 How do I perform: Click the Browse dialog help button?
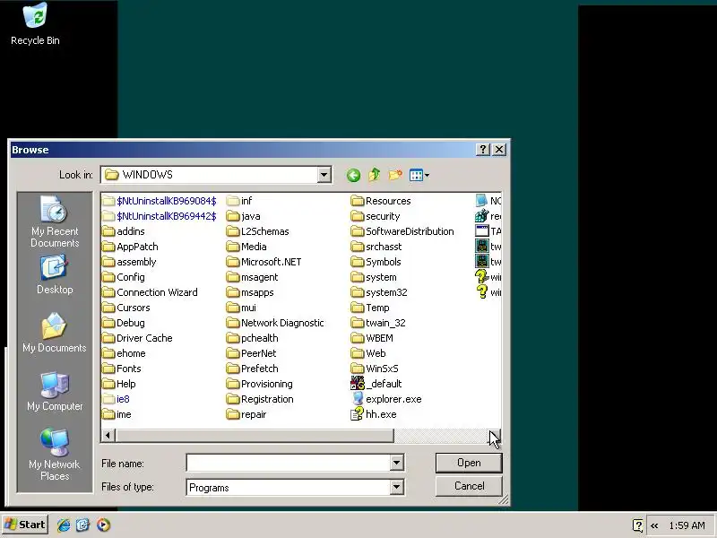(483, 150)
